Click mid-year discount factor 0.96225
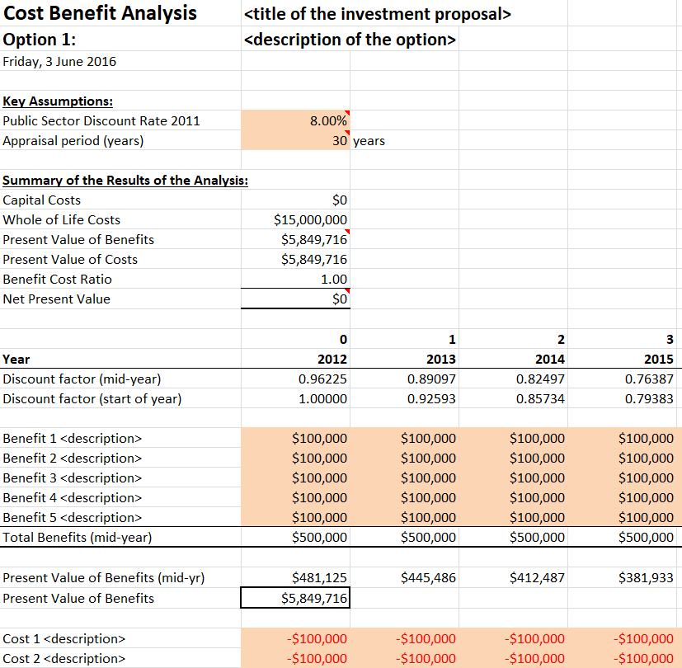The height and width of the screenshot is (668, 682). [x=322, y=379]
